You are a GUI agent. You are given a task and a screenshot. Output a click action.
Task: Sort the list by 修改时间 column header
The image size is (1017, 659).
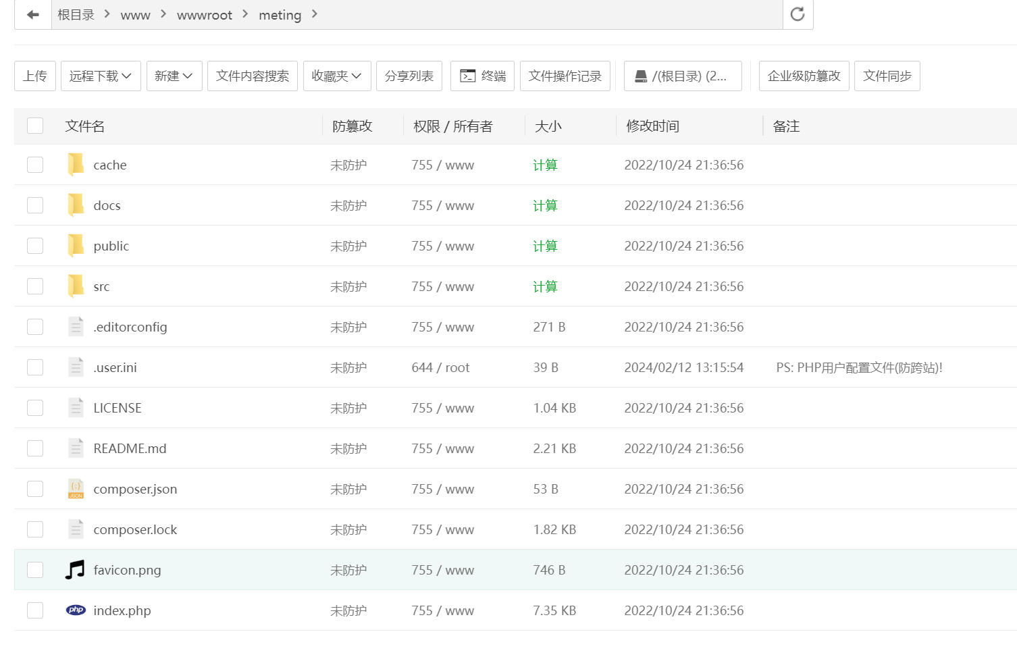pyautogui.click(x=652, y=126)
